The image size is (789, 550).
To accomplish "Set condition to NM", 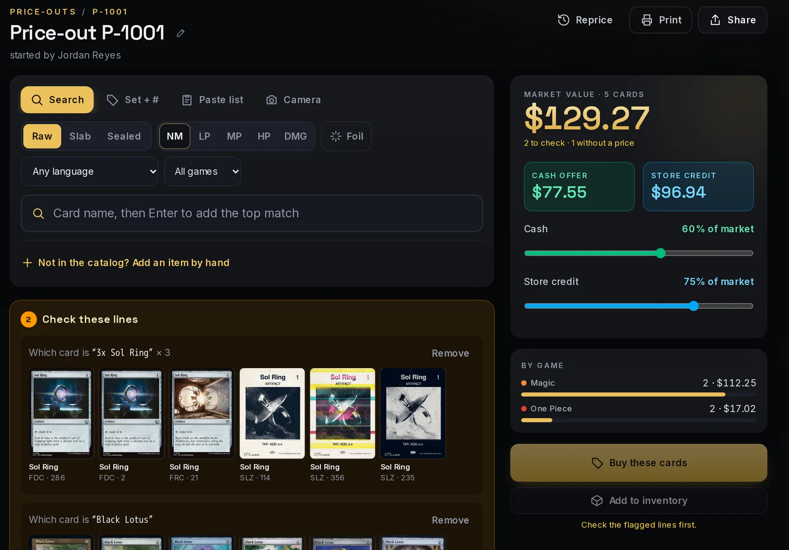I will [175, 136].
